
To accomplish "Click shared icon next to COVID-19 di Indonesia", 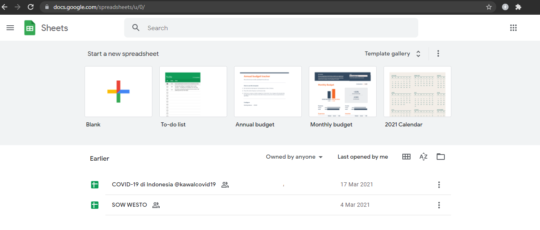I will 225,185.
